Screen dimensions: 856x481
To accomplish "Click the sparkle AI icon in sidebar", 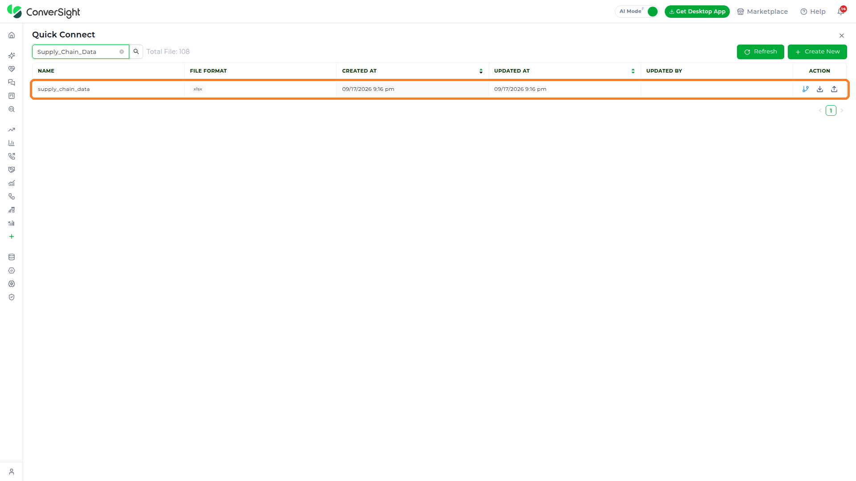I will coord(12,56).
